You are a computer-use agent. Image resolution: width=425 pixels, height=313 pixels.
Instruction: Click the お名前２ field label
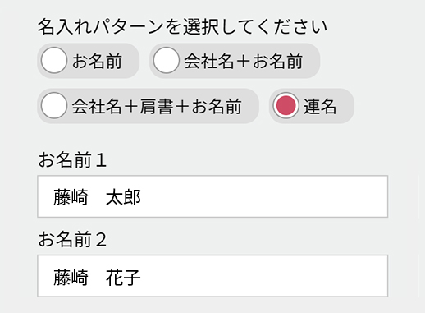(72, 239)
